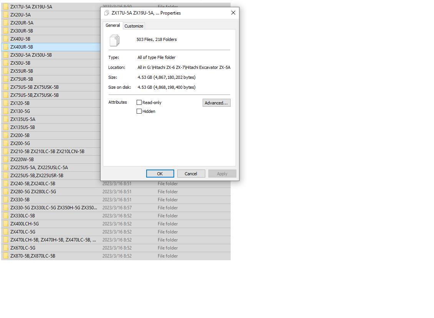This screenshot has width=434, height=318.
Task: Click the Apply button
Action: [222, 174]
